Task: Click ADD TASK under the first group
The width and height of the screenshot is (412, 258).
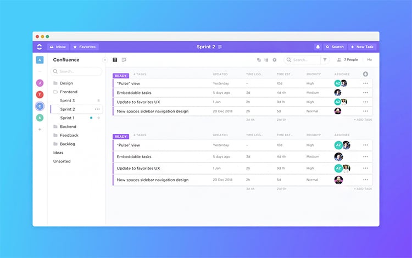Action: [x=363, y=120]
